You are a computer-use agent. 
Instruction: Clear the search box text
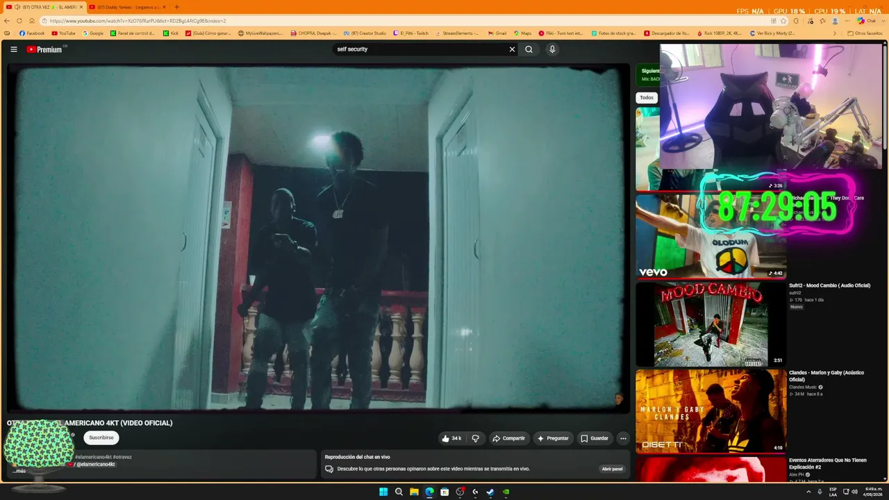513,49
